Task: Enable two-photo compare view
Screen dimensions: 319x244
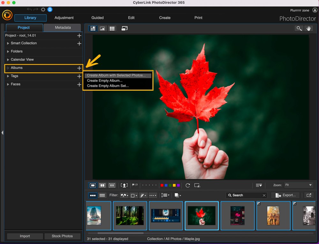Action: click(102, 185)
